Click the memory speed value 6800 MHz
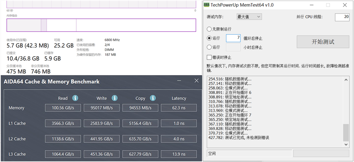 tap(112, 40)
